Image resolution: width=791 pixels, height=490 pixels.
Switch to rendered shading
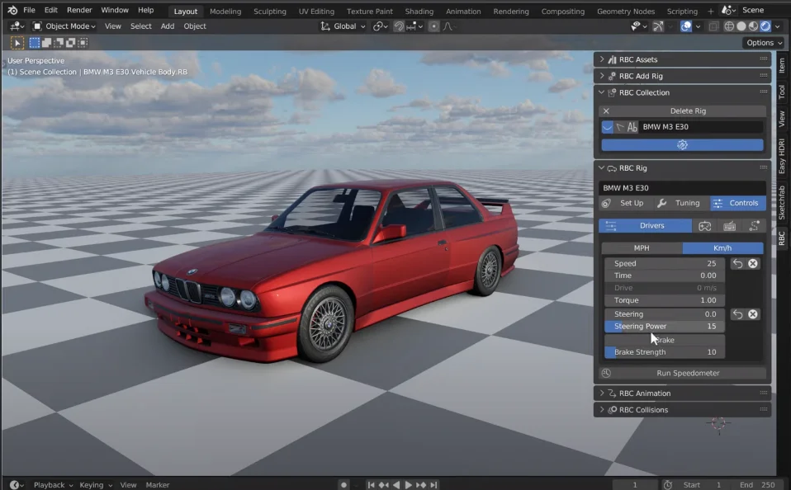pyautogui.click(x=765, y=26)
